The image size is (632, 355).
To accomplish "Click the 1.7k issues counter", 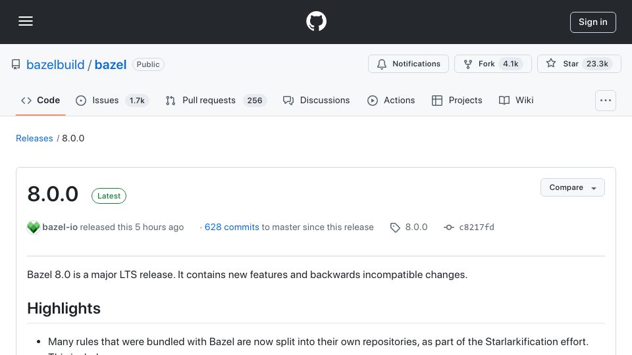I will click(x=137, y=101).
